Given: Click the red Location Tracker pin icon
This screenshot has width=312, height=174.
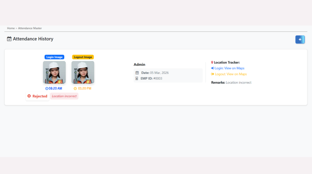Looking at the screenshot, I should click(212, 63).
